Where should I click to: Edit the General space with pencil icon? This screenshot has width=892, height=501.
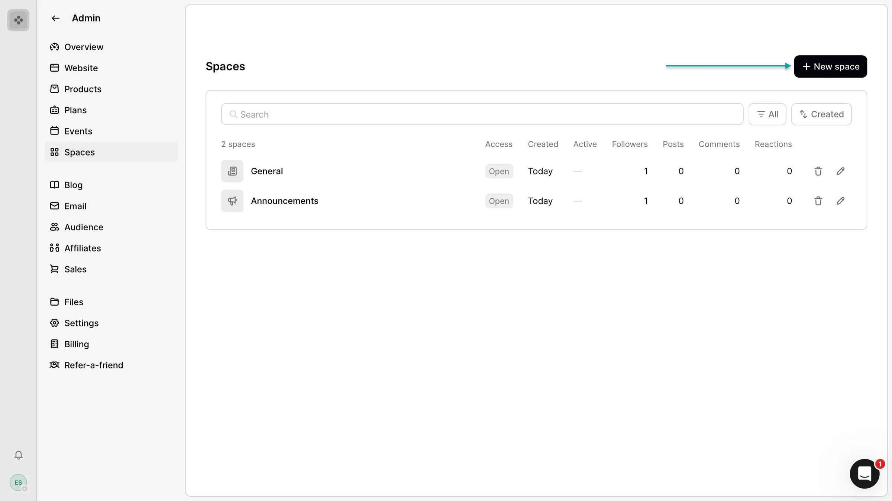(840, 171)
